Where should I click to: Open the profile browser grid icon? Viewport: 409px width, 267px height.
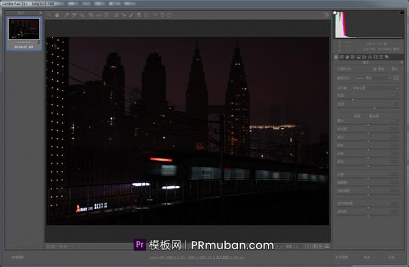396,78
